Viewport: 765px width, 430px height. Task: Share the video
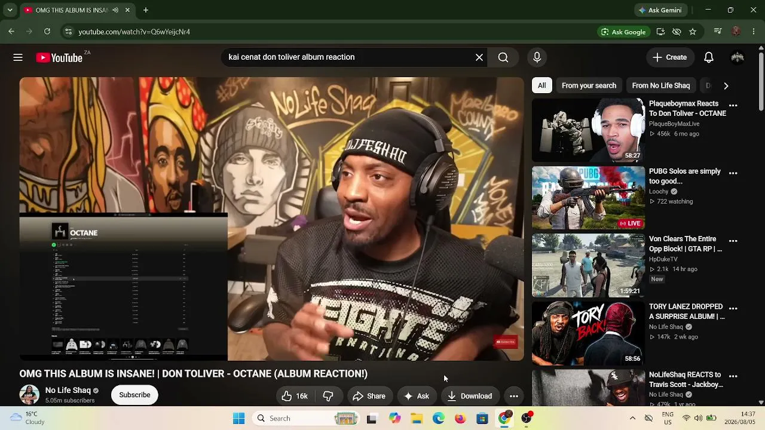coord(369,396)
